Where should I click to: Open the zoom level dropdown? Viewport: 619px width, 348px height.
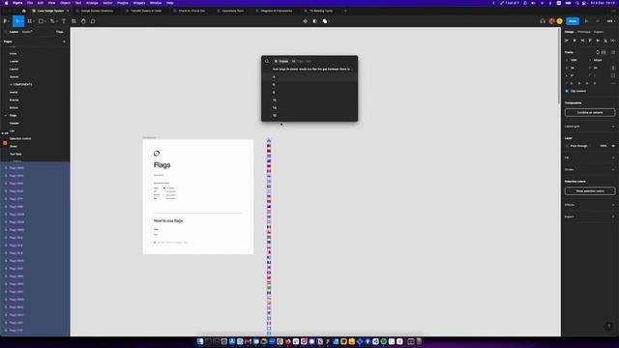[610, 21]
